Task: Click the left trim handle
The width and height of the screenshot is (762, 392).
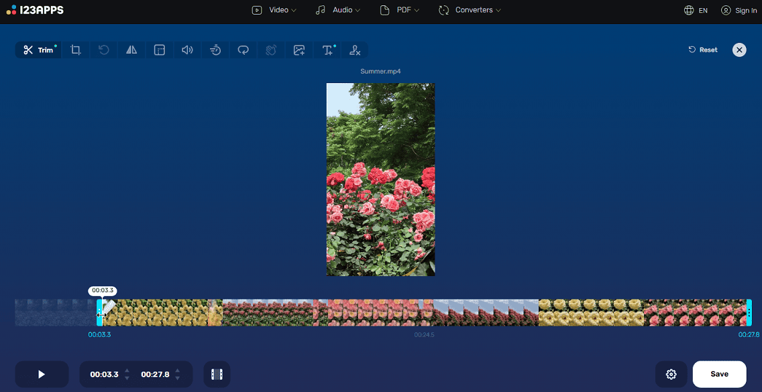Action: pyautogui.click(x=99, y=312)
